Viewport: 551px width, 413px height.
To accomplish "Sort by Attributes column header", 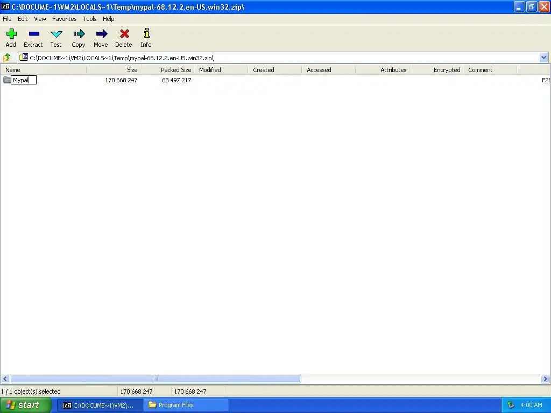I will [383, 70].
